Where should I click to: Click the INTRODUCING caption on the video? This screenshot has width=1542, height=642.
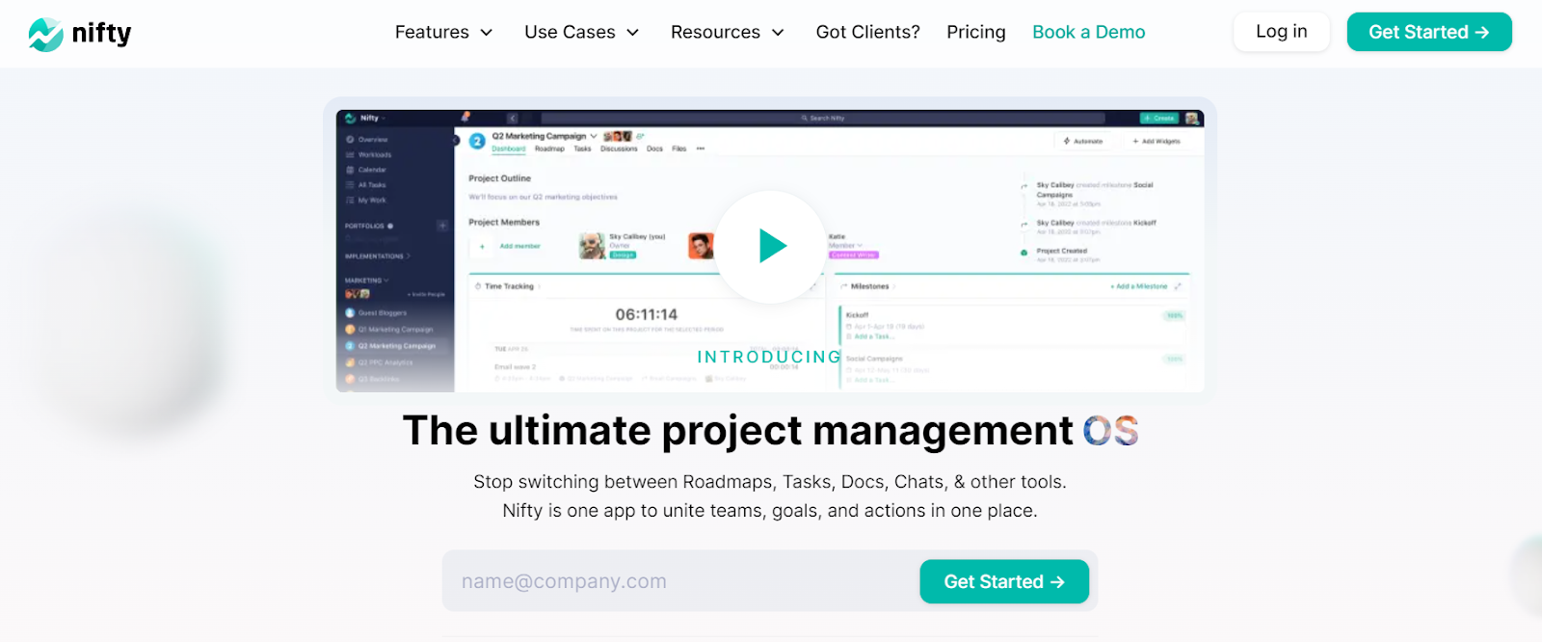pyautogui.click(x=769, y=357)
